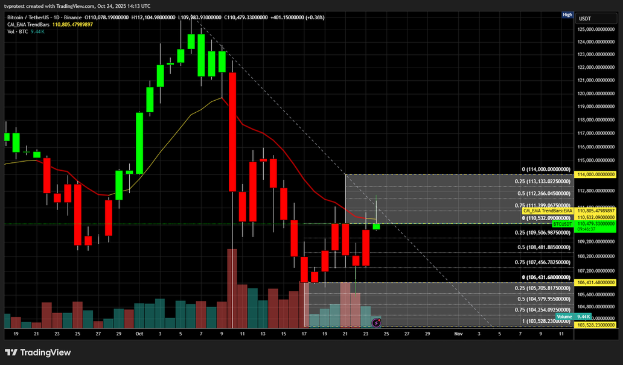Click the latest small green candle
The image size is (623, 365).
376,226
